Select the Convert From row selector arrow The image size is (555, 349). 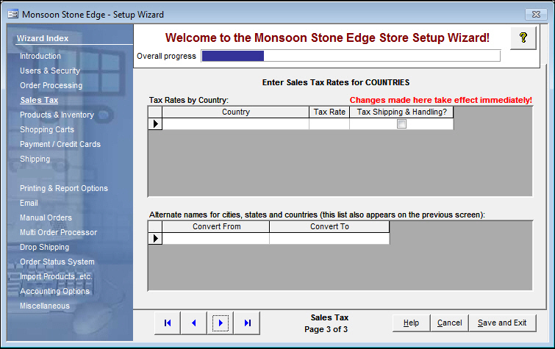155,239
